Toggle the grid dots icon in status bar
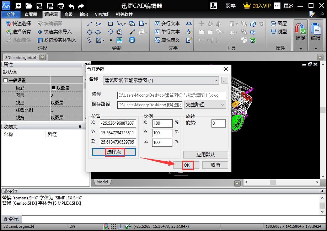Image resolution: width=327 pixels, height=231 pixels. click(x=113, y=226)
